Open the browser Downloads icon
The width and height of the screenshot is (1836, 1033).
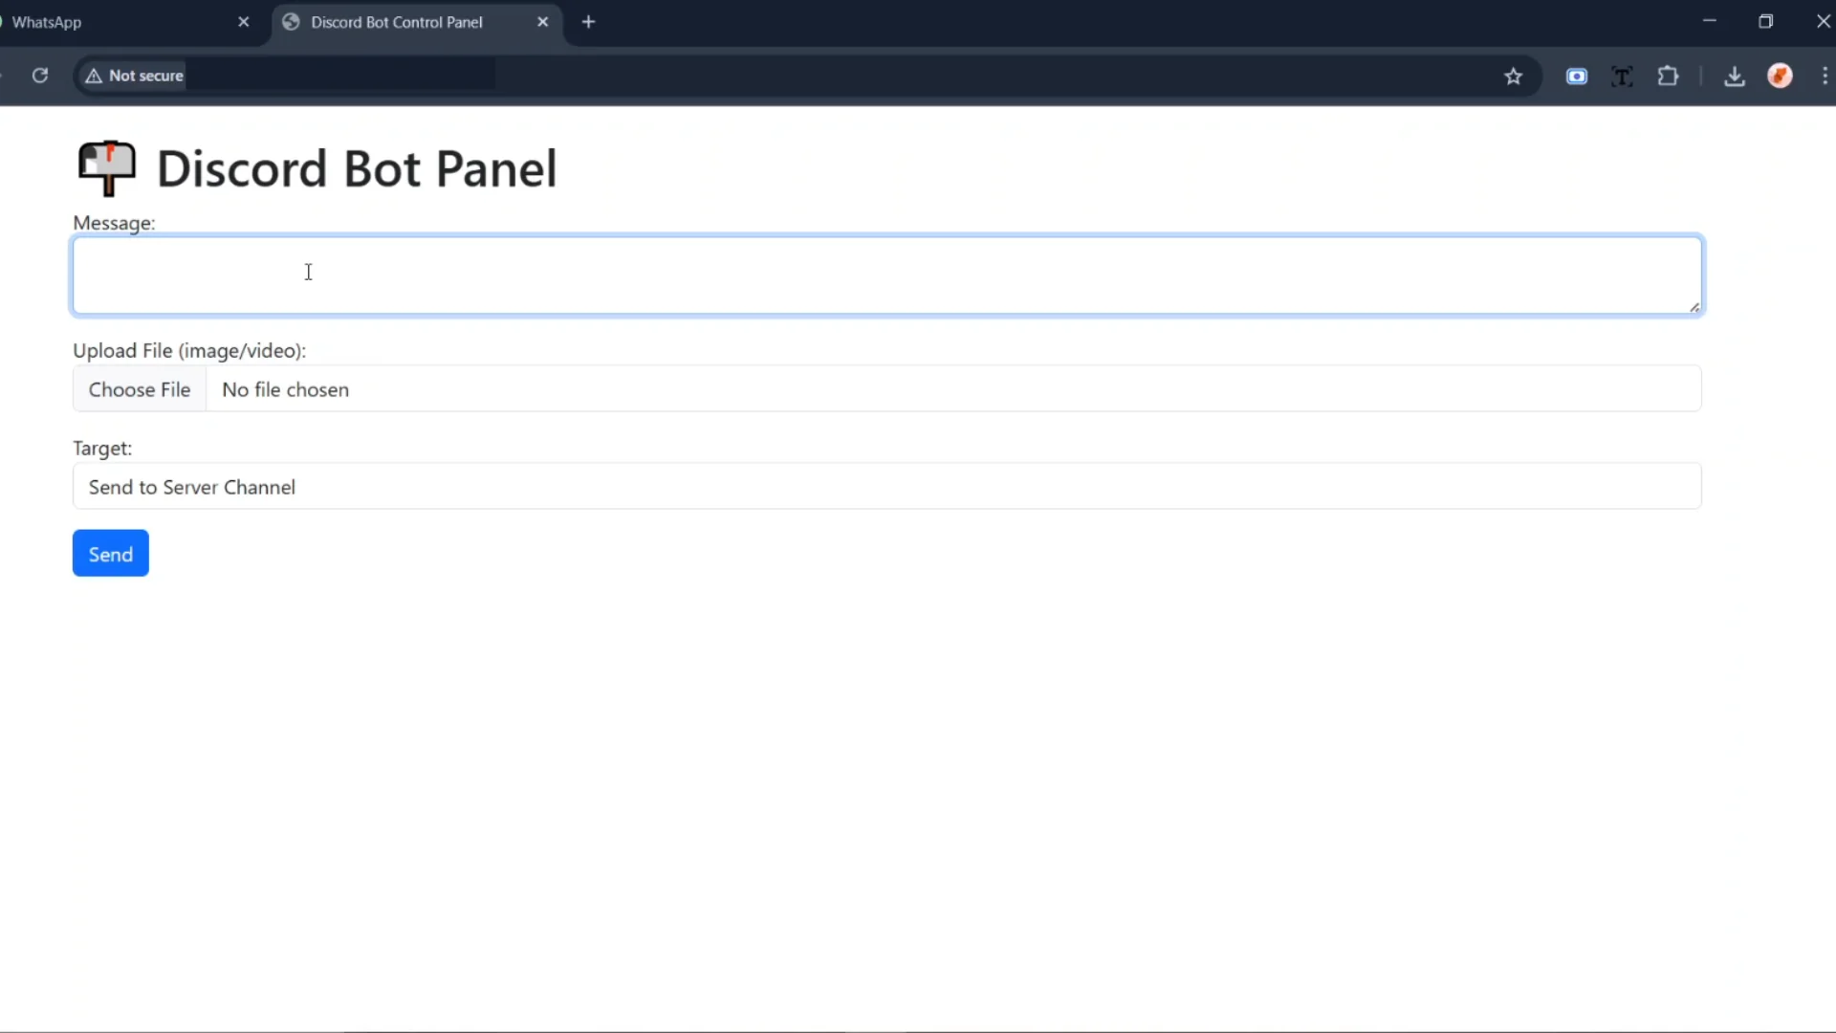[1734, 77]
